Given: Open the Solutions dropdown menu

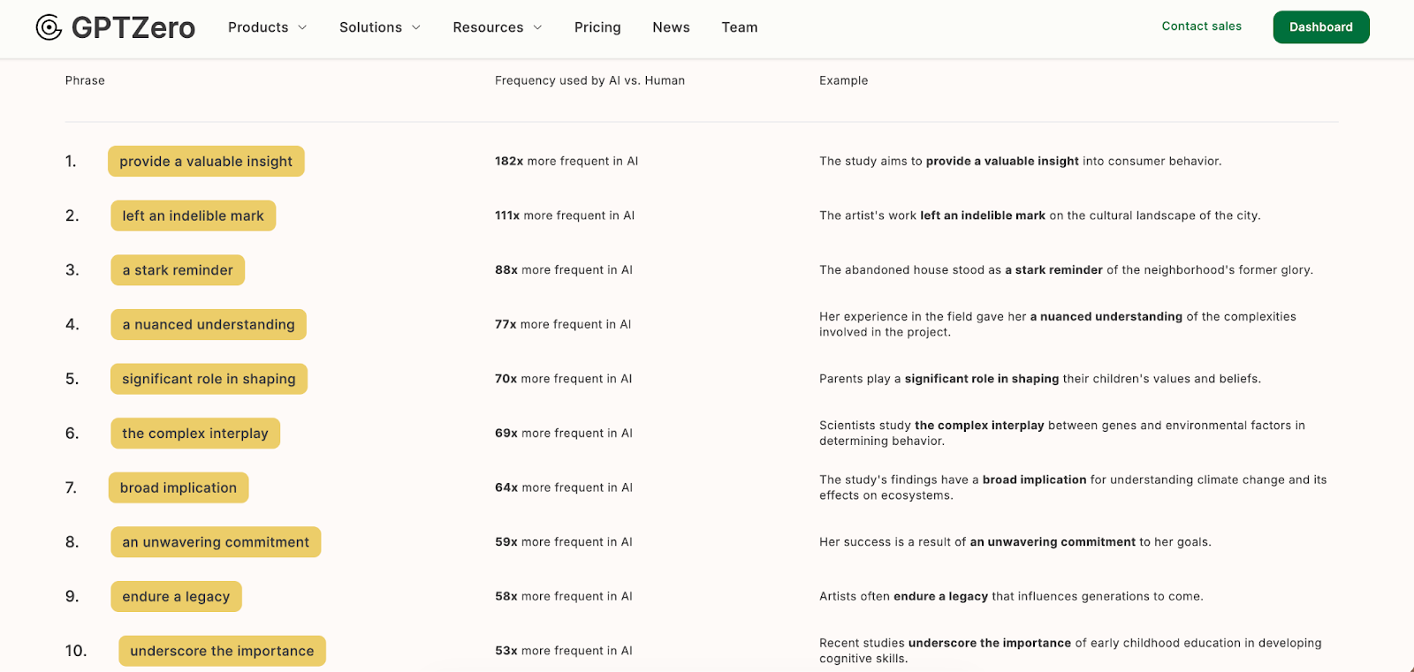Looking at the screenshot, I should pyautogui.click(x=379, y=27).
